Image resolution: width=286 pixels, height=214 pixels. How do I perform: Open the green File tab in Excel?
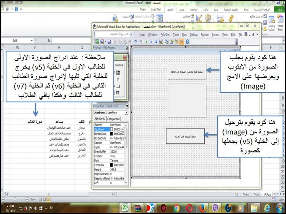coord(280,9)
